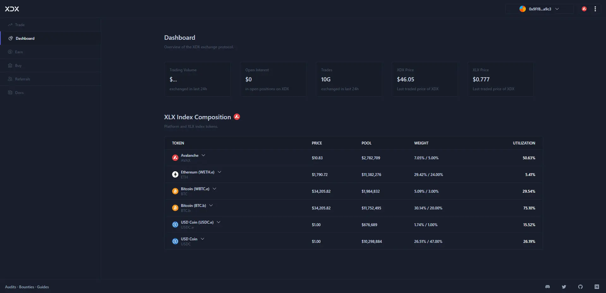The height and width of the screenshot is (293, 606).
Task: Click Avalanche pool value $2,782,709
Action: 371,158
